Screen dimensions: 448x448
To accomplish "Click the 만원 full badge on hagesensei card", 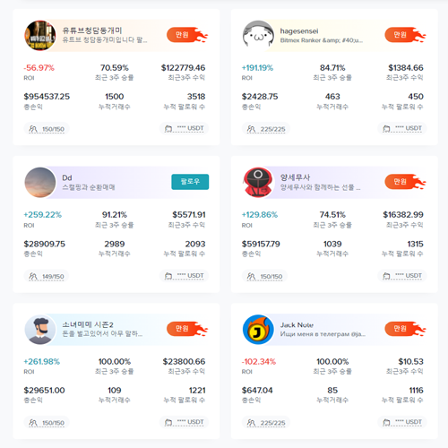I will [x=405, y=35].
